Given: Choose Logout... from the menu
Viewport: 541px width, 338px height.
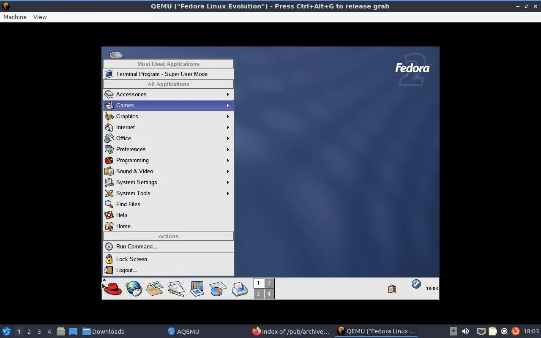Looking at the screenshot, I should pos(168,270).
